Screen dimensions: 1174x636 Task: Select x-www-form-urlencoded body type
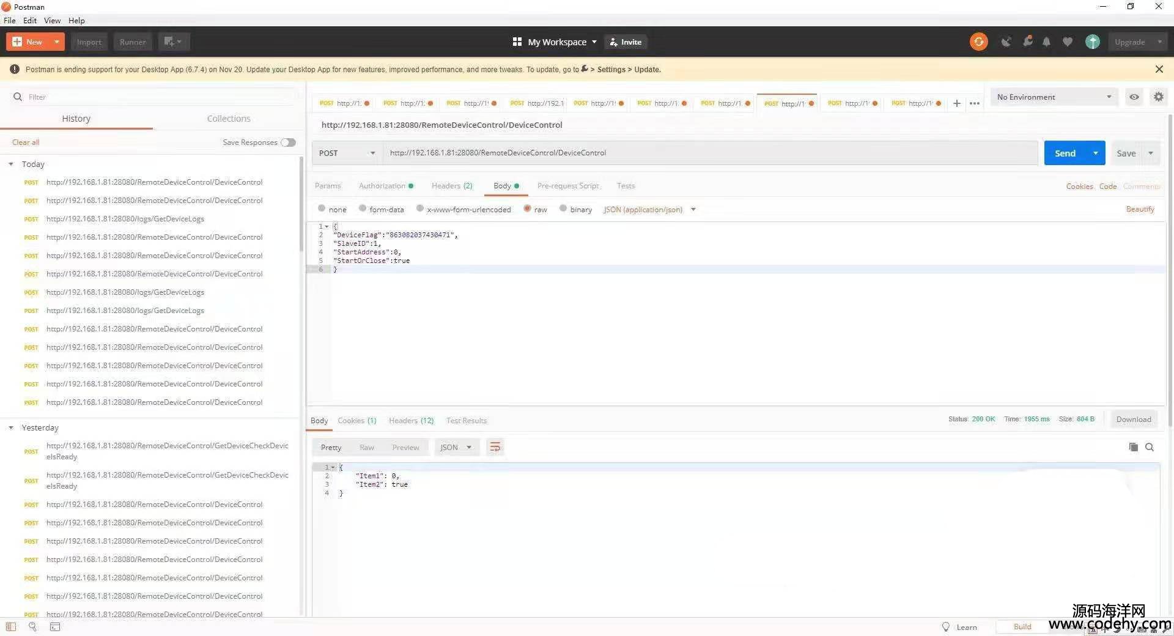(420, 209)
